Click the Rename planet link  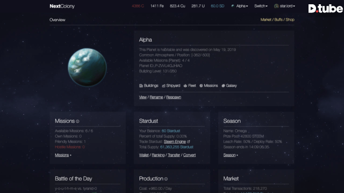pos(156,97)
